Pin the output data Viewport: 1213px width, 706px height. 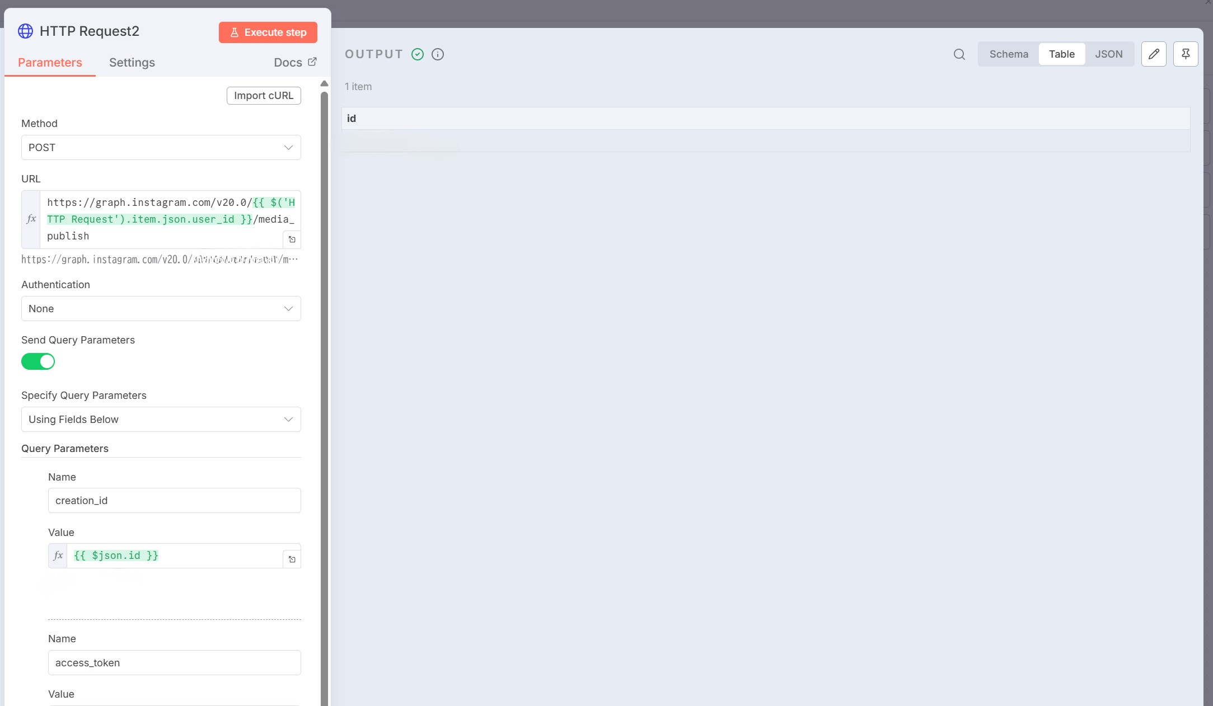coord(1185,54)
